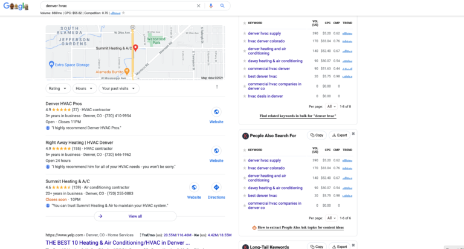Image resolution: width=464 pixels, height=249 pixels.
Task: Clear the search box with the X icon
Action: pos(199,5)
